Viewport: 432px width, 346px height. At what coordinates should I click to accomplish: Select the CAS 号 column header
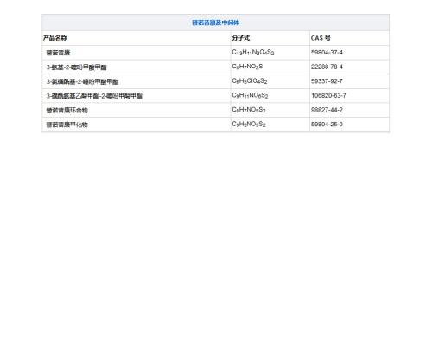pyautogui.click(x=321, y=38)
